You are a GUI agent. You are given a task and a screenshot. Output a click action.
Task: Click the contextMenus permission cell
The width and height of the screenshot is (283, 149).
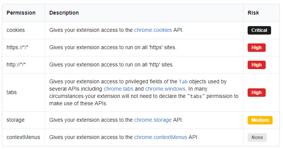[23, 137]
